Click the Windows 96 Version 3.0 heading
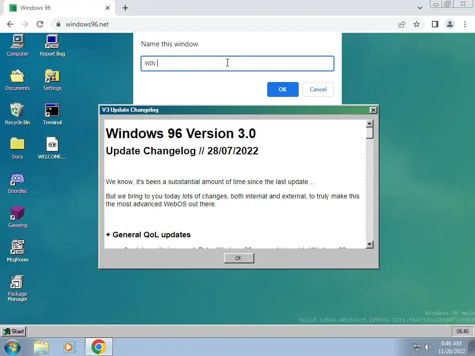This screenshot has height=356, width=475. (181, 133)
